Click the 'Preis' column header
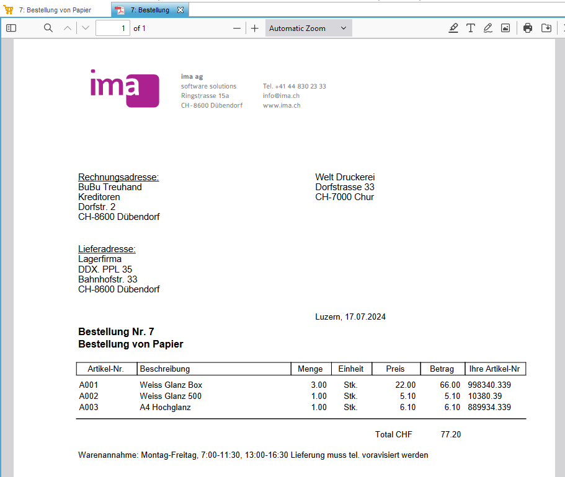This screenshot has width=565, height=477. tap(395, 369)
